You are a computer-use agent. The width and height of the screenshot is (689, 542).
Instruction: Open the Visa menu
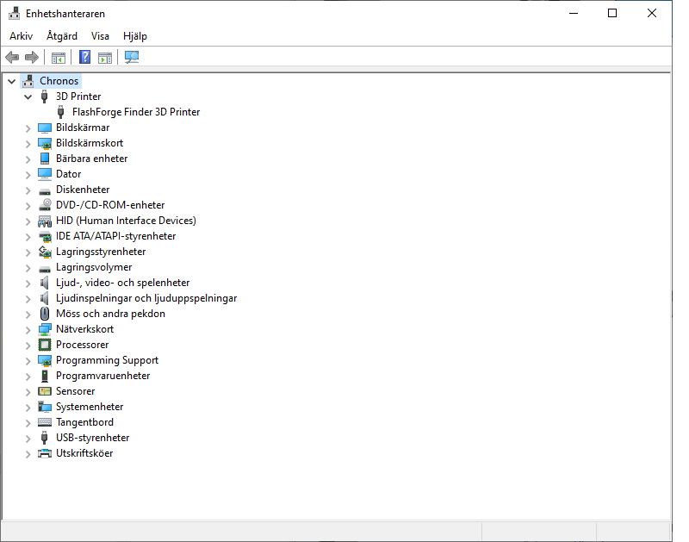100,36
